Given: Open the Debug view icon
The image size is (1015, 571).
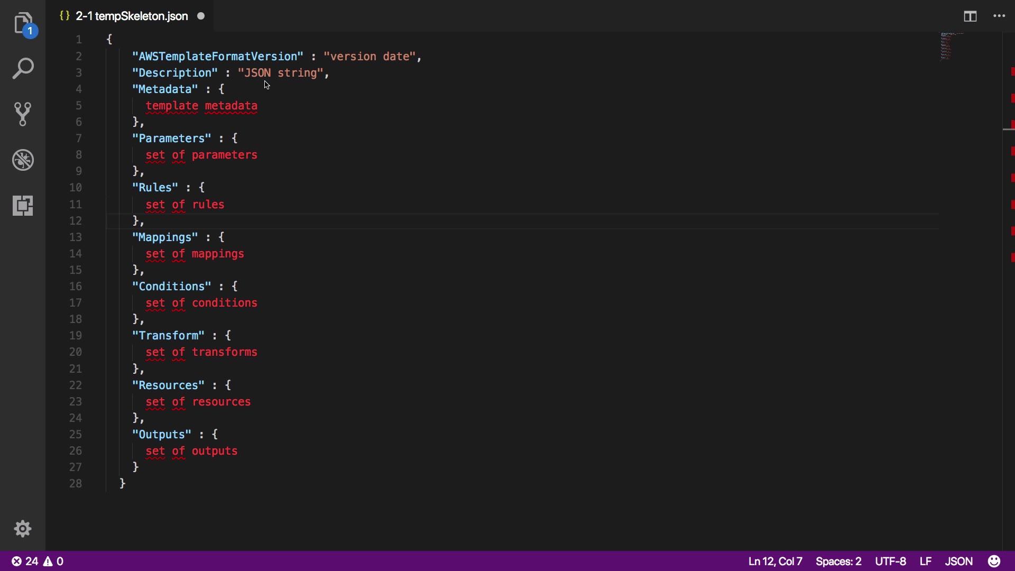Looking at the screenshot, I should coord(23,160).
